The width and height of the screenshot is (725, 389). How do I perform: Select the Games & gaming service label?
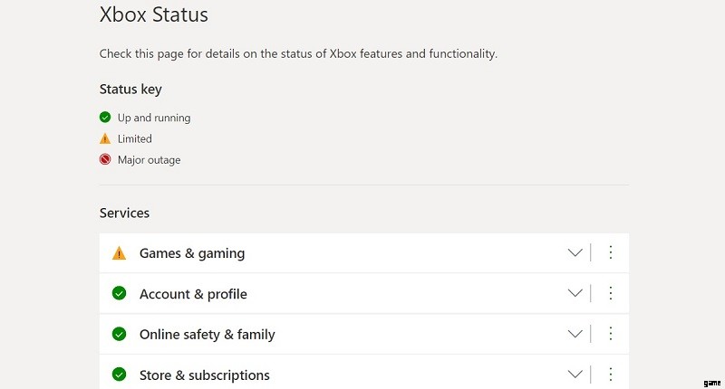click(x=192, y=253)
